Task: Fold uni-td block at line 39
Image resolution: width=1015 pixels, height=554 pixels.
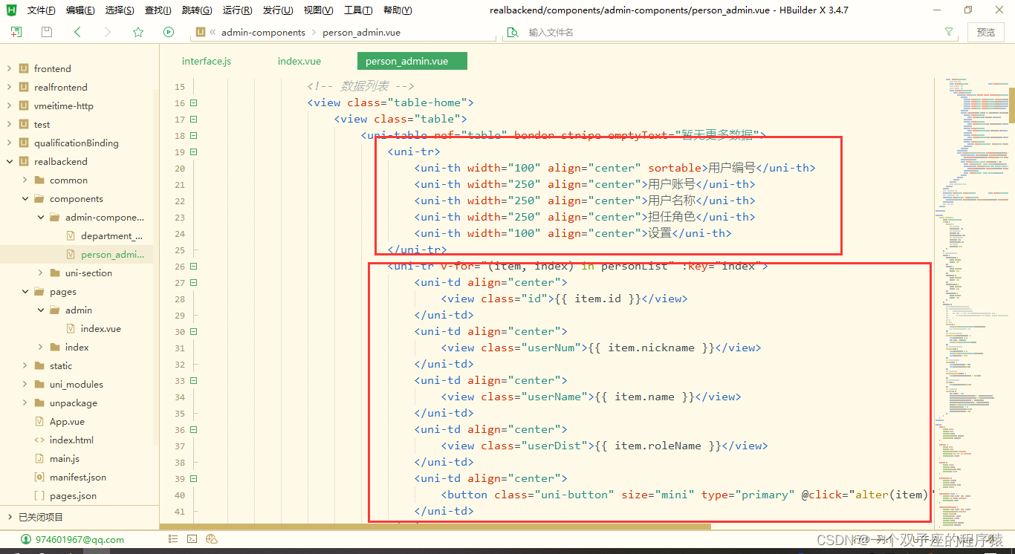Action: [x=194, y=479]
